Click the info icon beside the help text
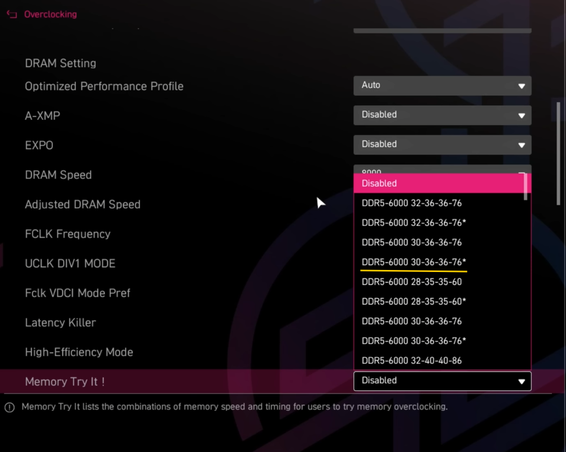The width and height of the screenshot is (566, 452). [10, 407]
